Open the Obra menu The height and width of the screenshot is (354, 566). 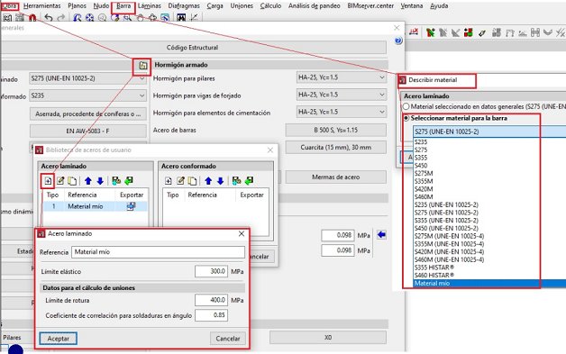(x=9, y=6)
